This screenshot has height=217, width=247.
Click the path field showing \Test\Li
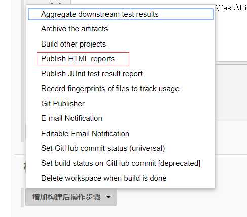coord(231,8)
